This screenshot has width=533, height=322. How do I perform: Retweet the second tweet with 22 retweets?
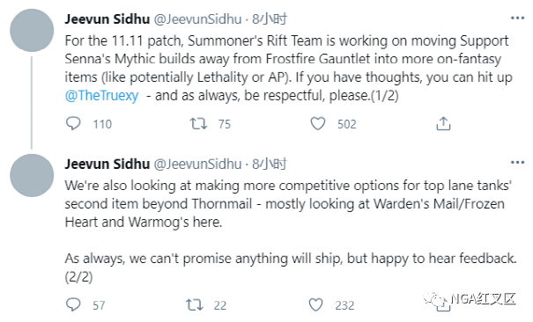pyautogui.click(x=195, y=304)
